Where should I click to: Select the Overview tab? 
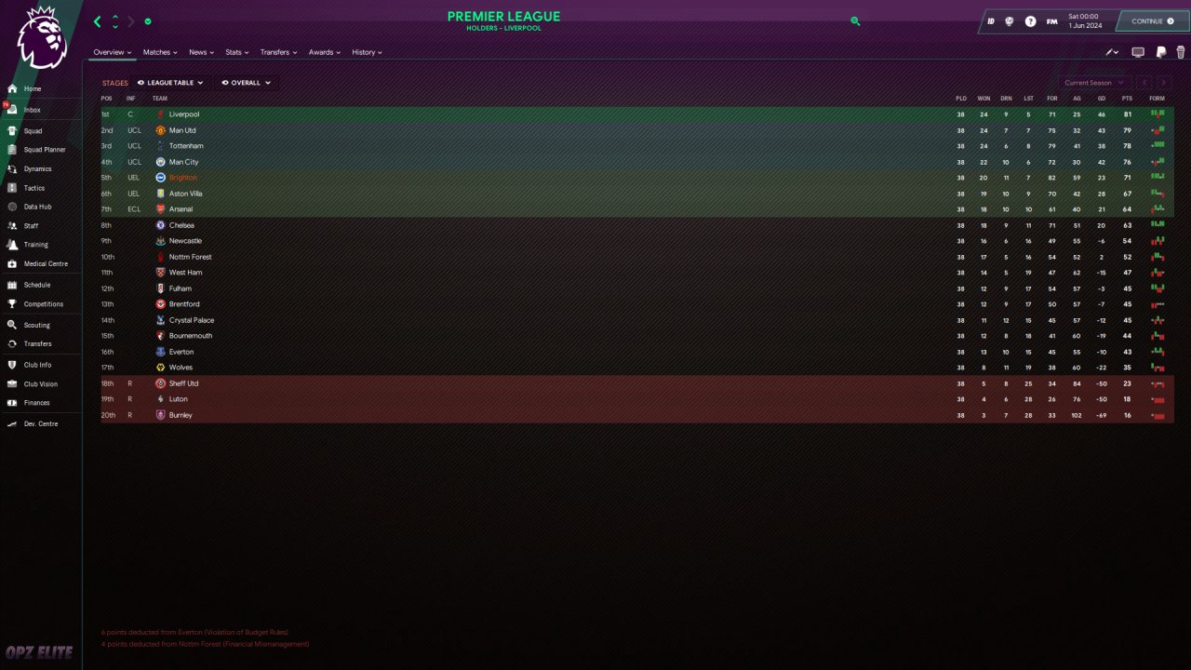[x=112, y=52]
